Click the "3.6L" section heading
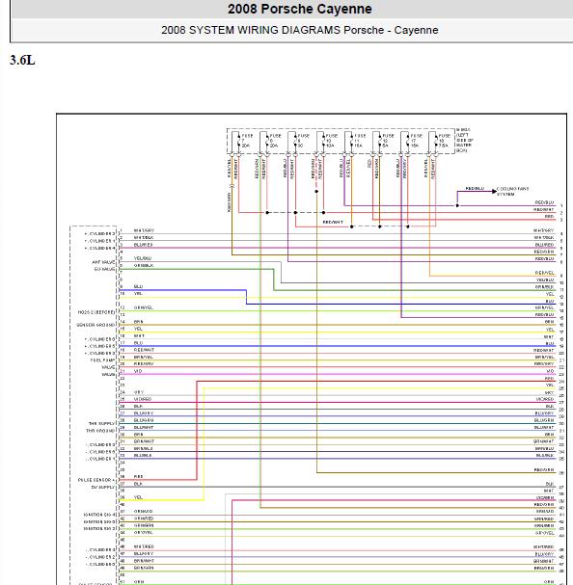Image resolution: width=573 pixels, height=585 pixels. (22, 60)
